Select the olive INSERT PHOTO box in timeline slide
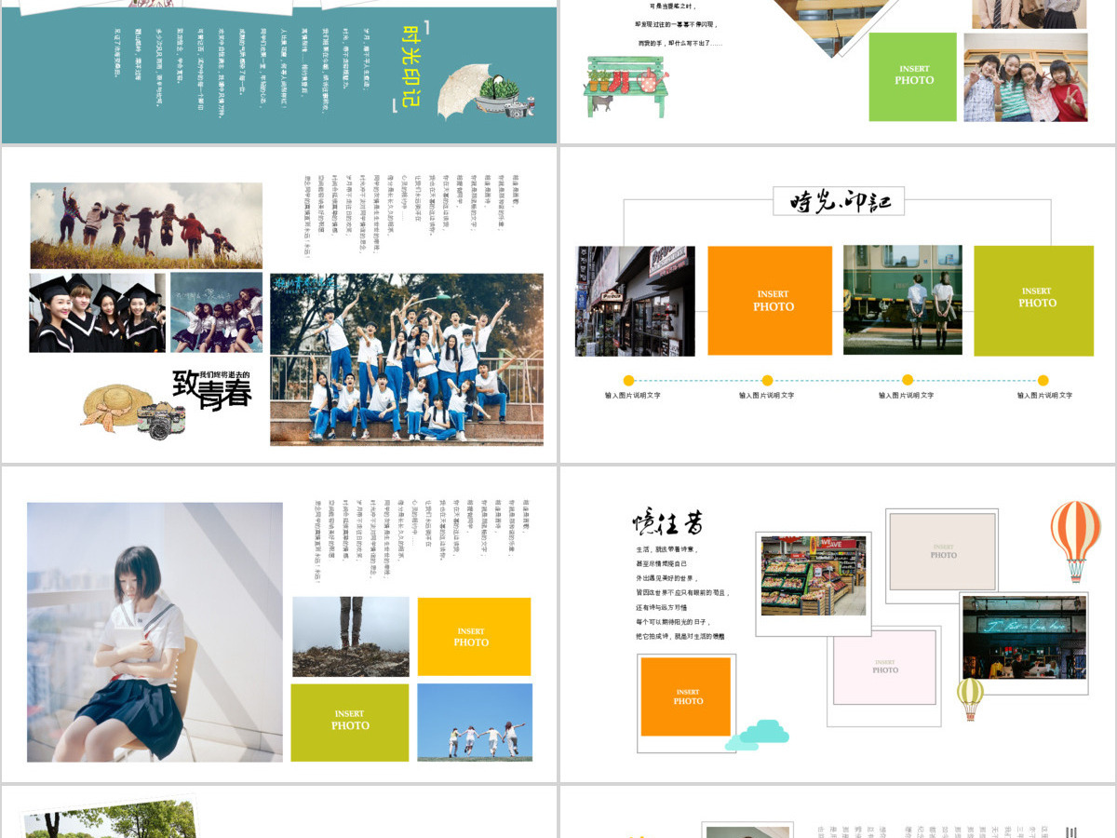 coord(1034,301)
